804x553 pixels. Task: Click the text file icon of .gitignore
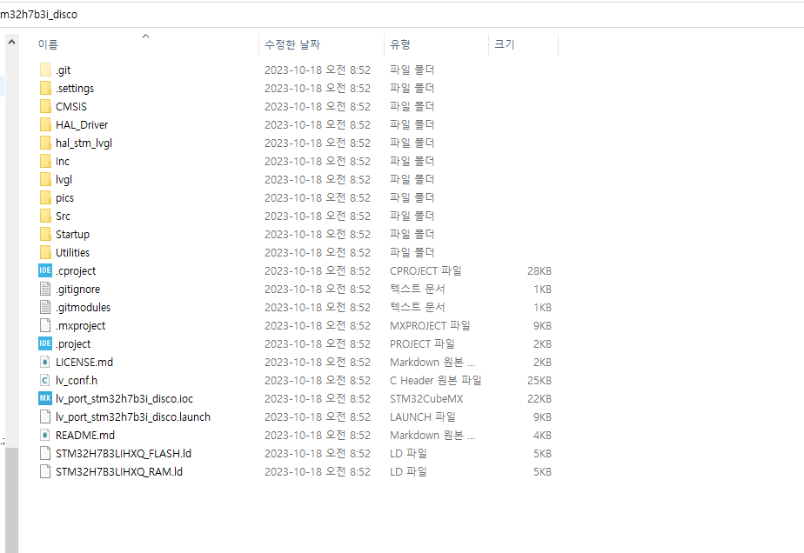45,289
